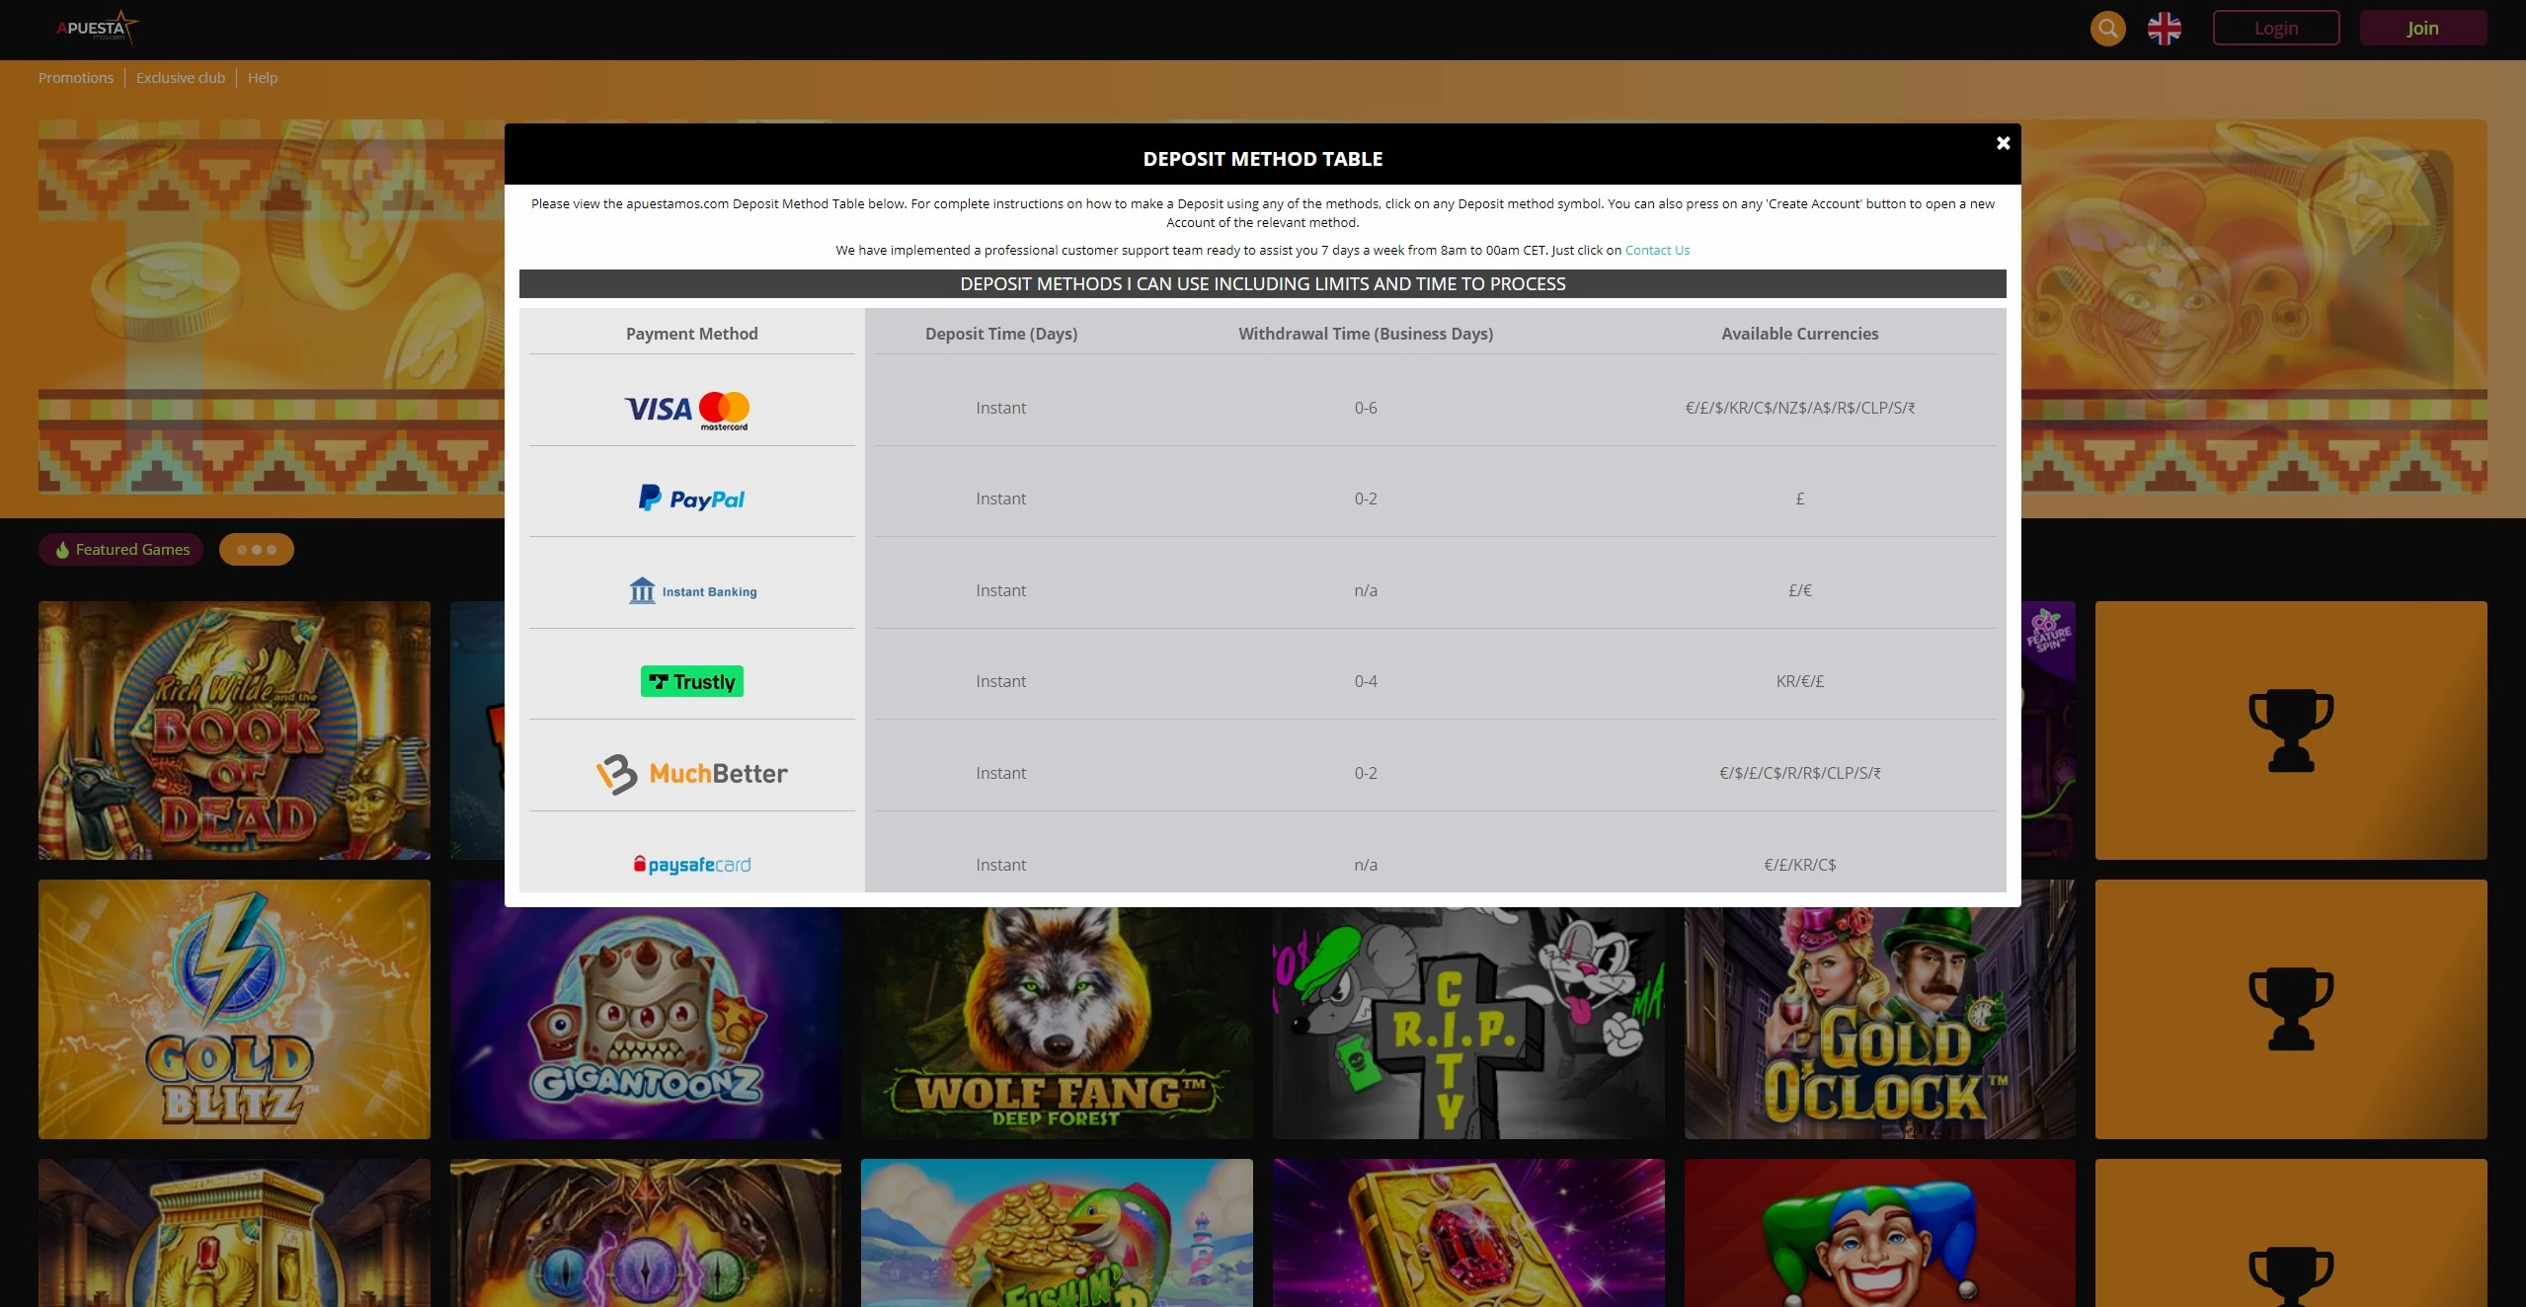Screen dimensions: 2526x1307
Task: Expand the three-dots more categories button
Action: tap(257, 550)
